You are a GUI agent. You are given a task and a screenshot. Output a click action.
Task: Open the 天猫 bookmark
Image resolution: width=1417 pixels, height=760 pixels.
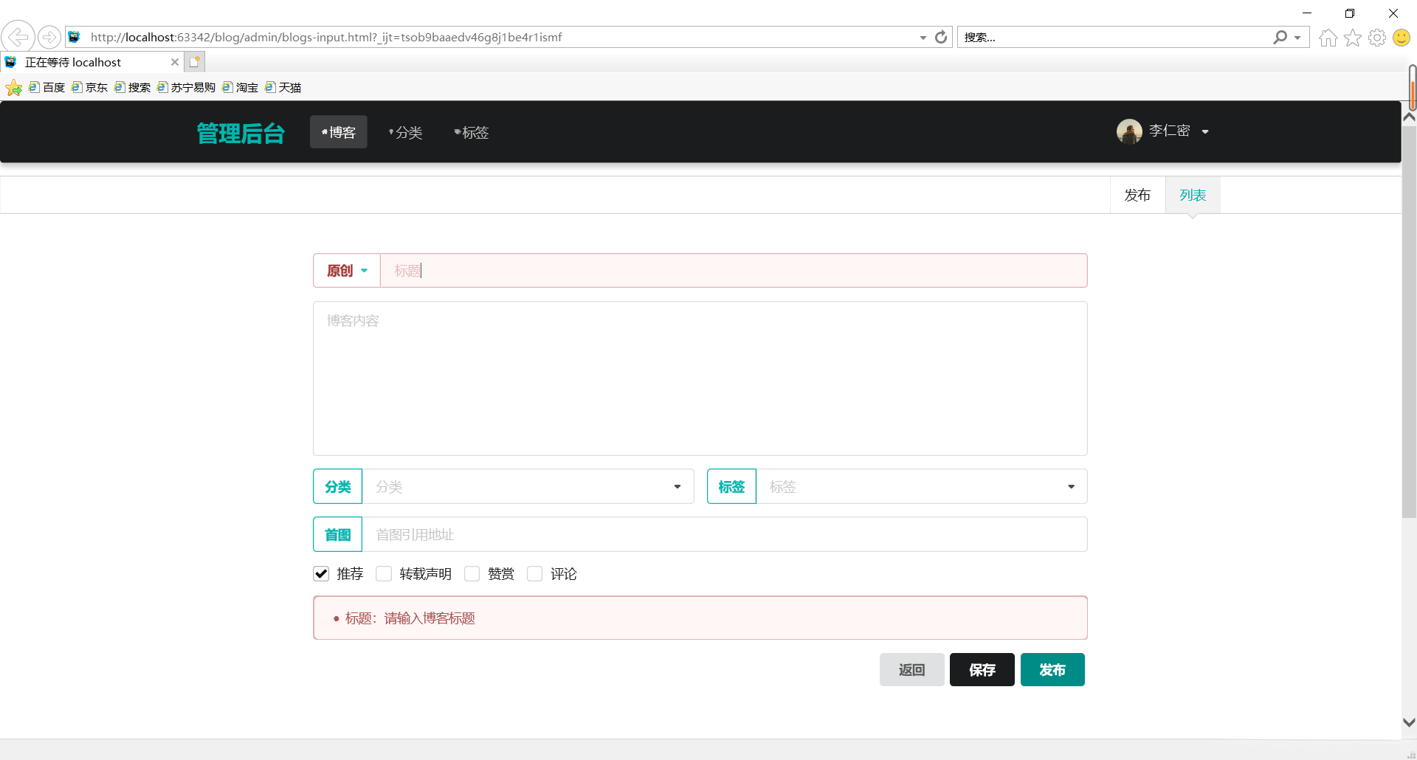283,88
